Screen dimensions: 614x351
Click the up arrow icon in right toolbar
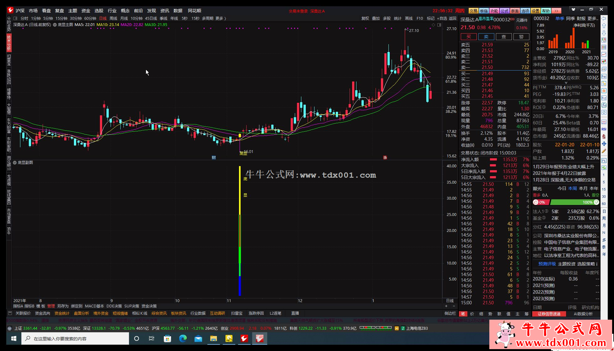point(604,26)
